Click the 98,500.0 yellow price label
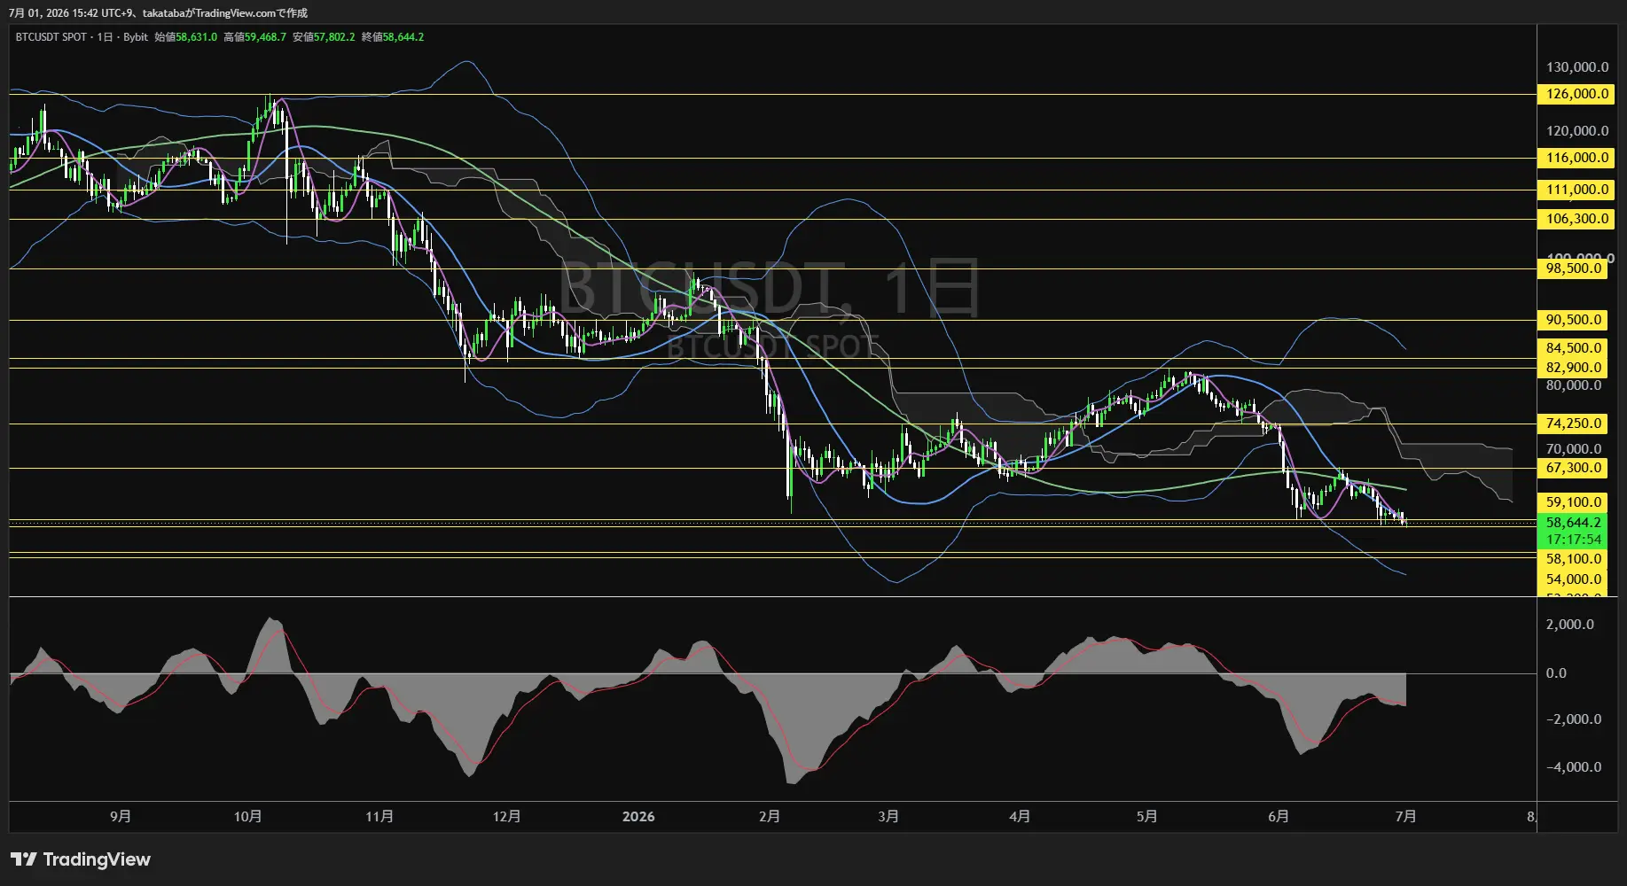The image size is (1627, 886). click(x=1573, y=268)
